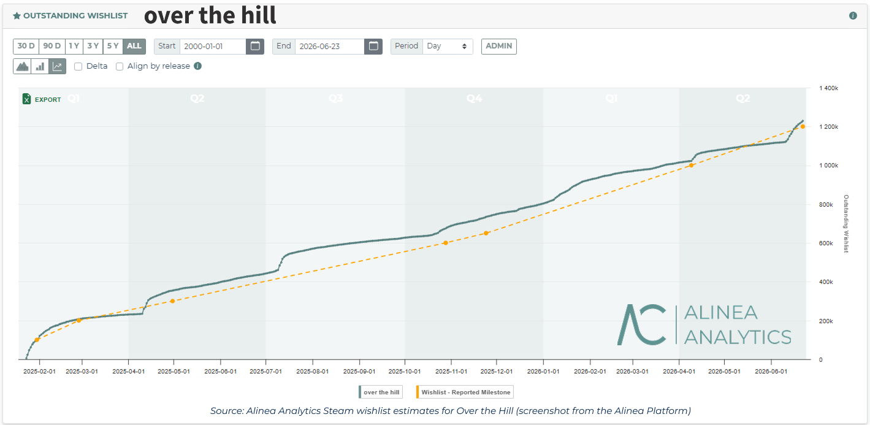The height and width of the screenshot is (425, 870).
Task: Click the End date field 2026-06-23
Action: point(330,46)
